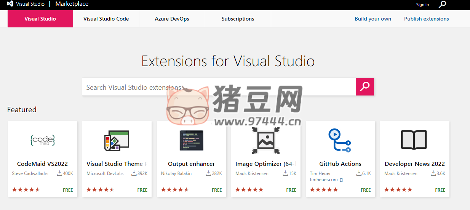Open the GitHub Actions extension title

click(340, 164)
